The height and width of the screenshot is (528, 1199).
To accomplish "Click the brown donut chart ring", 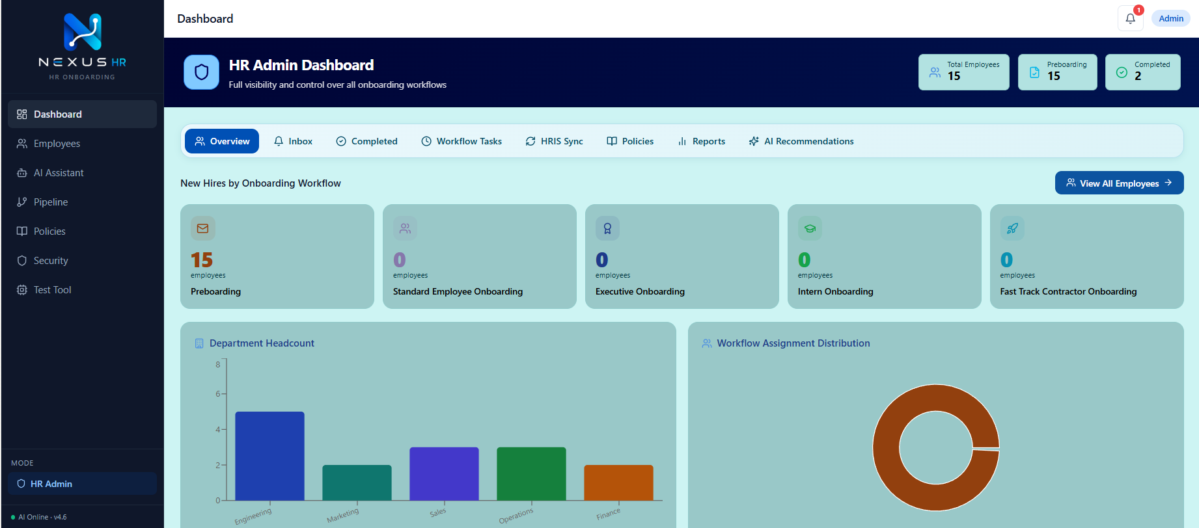I will 886,448.
